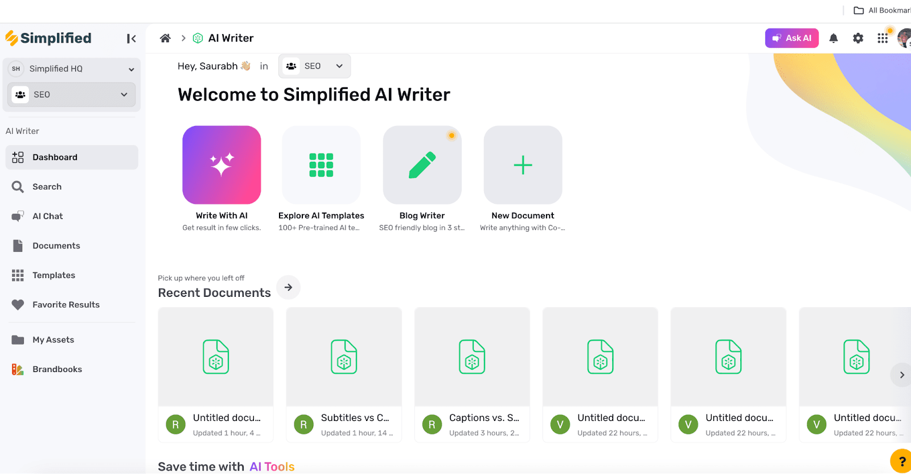Show next recent documents with chevron
The image size is (911, 474).
point(901,375)
